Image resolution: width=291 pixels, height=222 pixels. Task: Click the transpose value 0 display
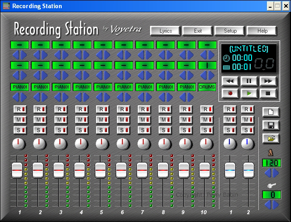[x=272, y=195]
